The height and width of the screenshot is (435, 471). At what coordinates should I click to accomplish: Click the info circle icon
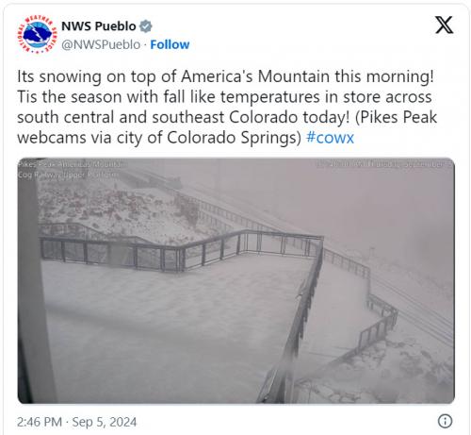coord(445,421)
